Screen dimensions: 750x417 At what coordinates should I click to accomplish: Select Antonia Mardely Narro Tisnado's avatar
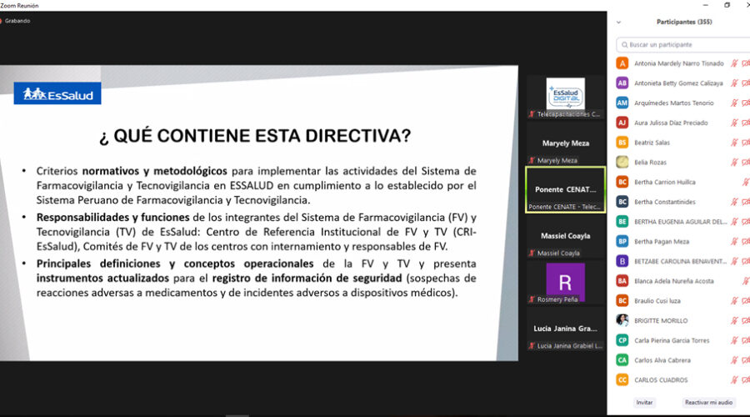point(622,63)
